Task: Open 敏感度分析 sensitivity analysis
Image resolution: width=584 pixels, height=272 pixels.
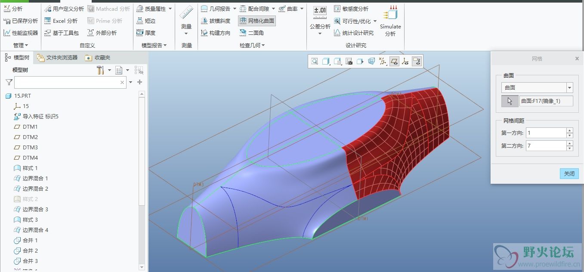Action: pyautogui.click(x=351, y=9)
